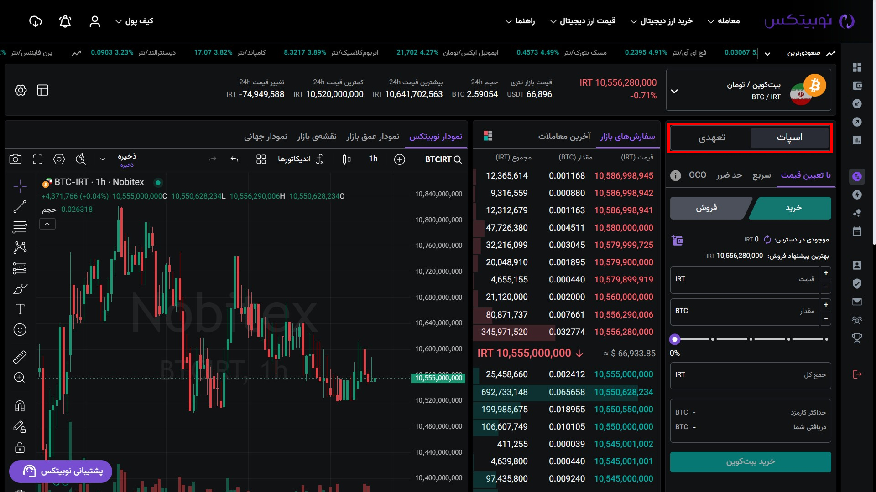
Task: Open the market map (نقشه‌ی بازار) tab
Action: pyautogui.click(x=317, y=136)
